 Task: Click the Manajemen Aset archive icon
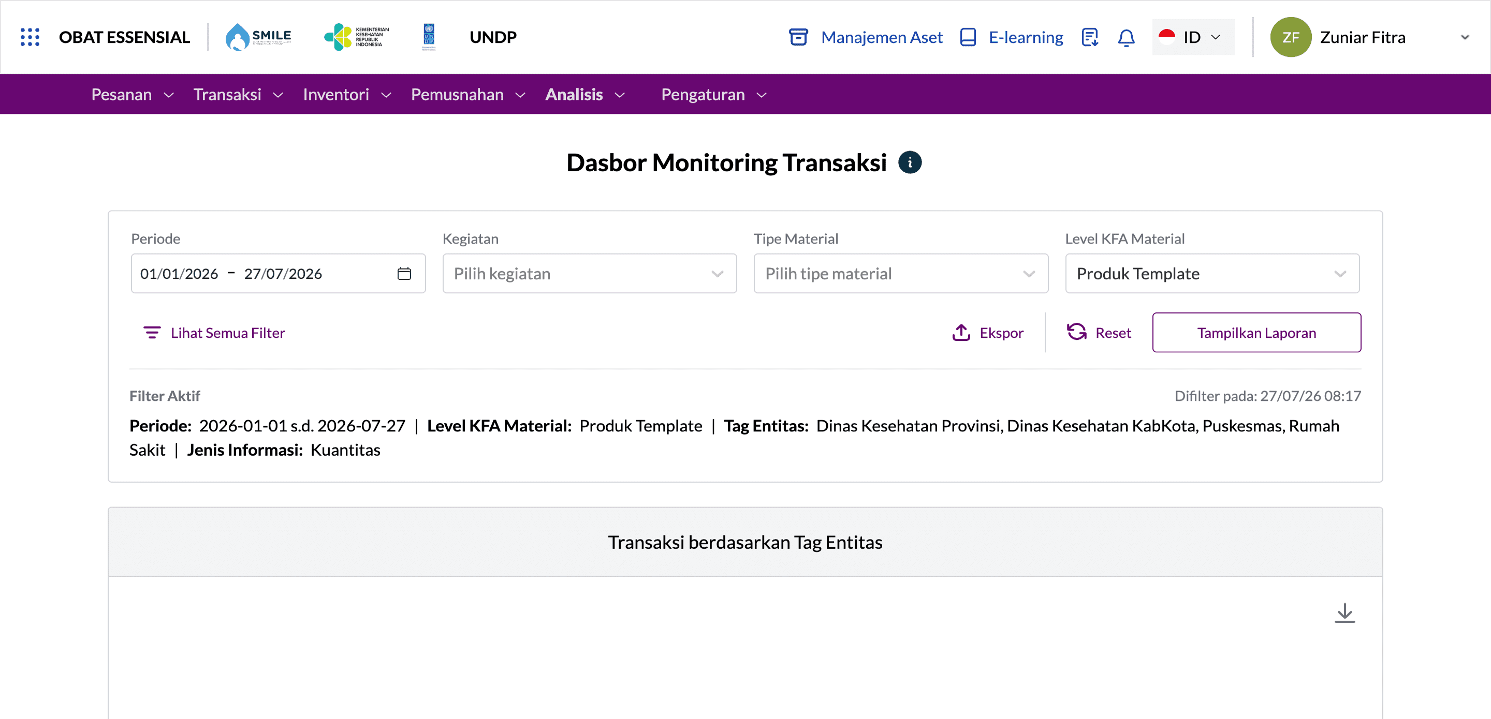798,37
